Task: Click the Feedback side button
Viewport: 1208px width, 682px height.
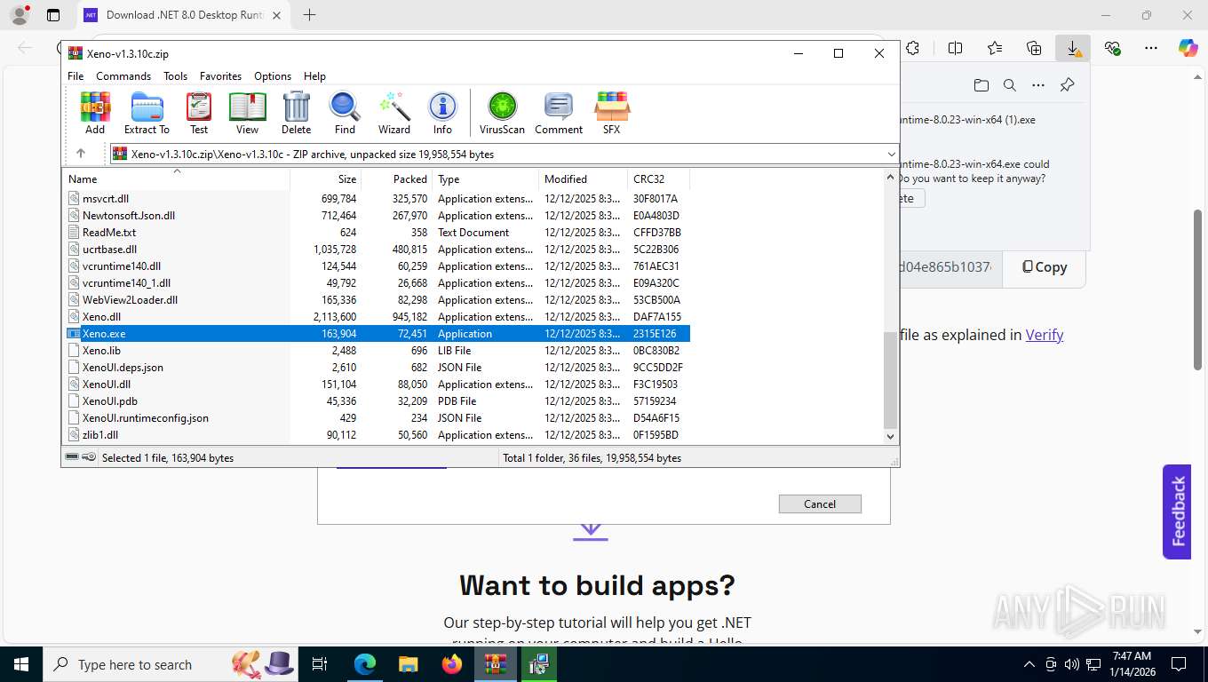Action: pyautogui.click(x=1177, y=511)
